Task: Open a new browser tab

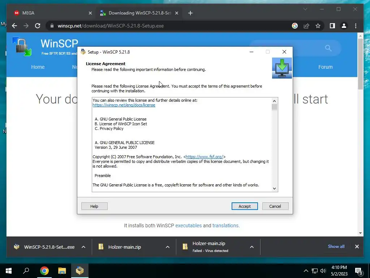Action: [190, 13]
